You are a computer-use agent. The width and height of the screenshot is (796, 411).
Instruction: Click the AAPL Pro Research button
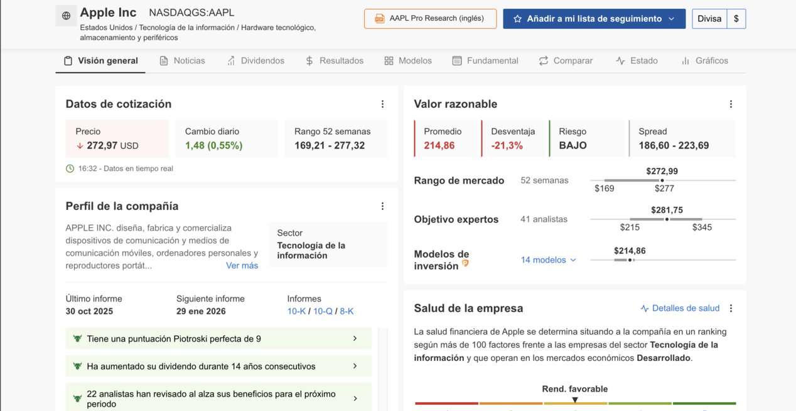pyautogui.click(x=430, y=19)
